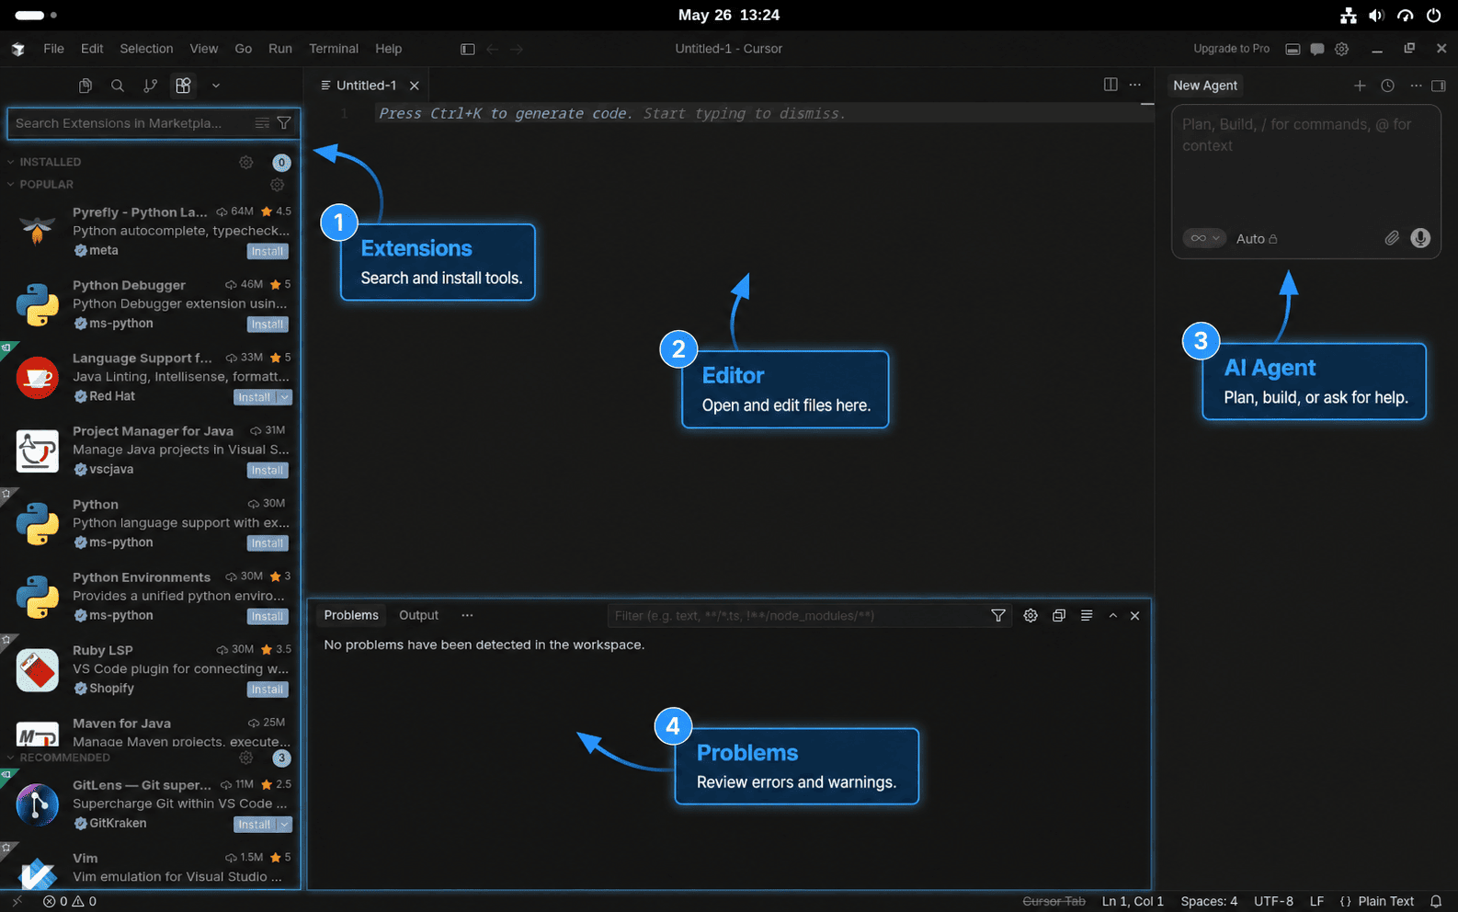
Task: Open the File menu
Action: pos(54,49)
